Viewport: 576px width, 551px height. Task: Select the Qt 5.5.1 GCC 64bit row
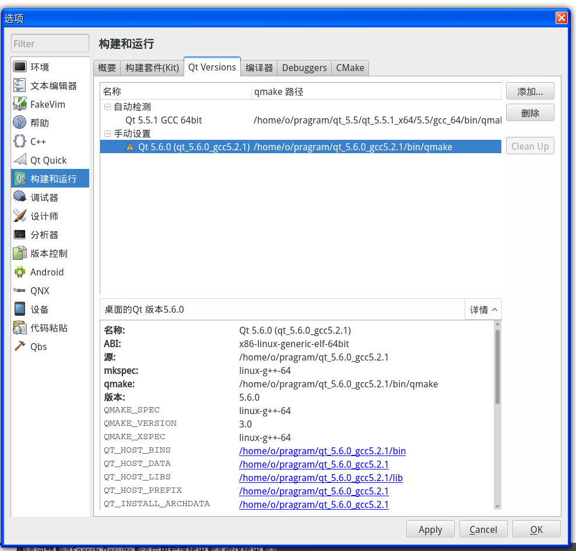[x=300, y=120]
